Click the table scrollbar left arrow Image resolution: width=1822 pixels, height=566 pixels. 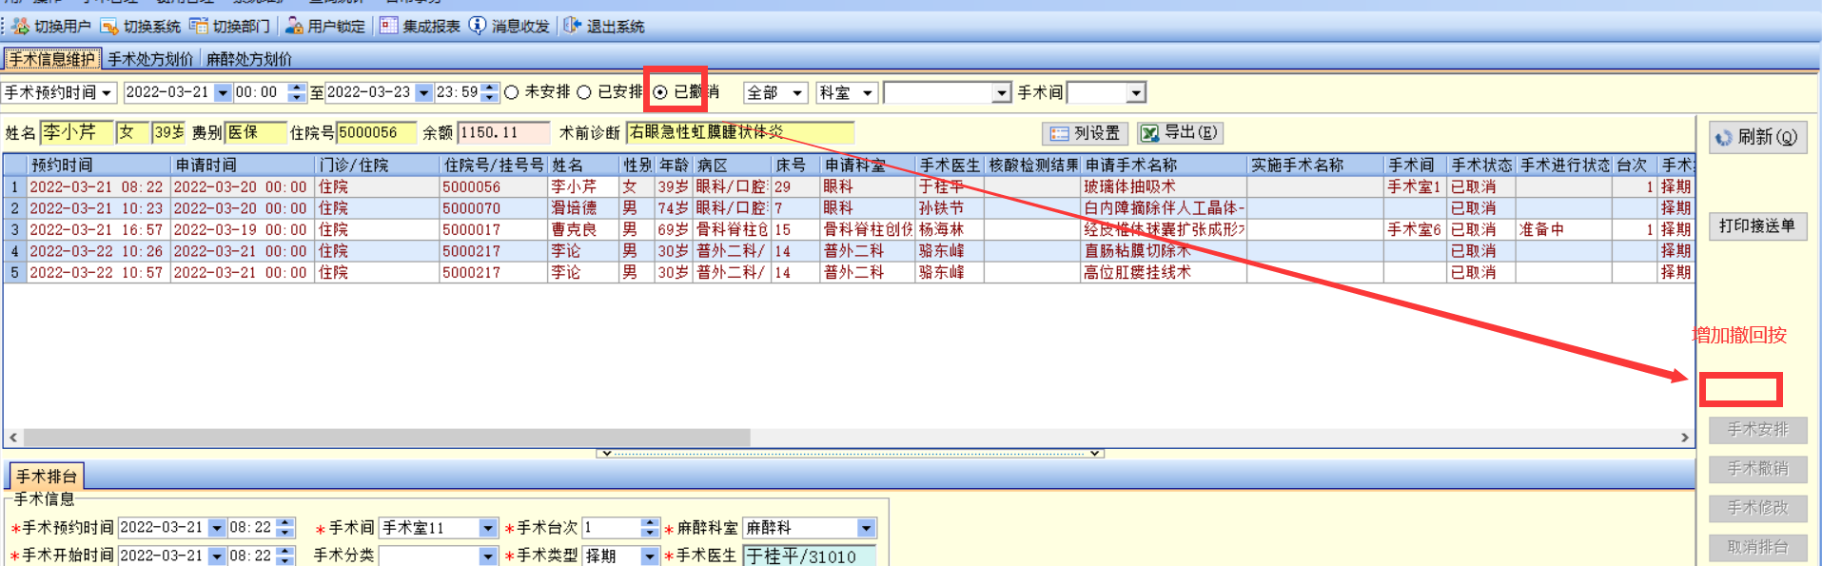pos(13,438)
